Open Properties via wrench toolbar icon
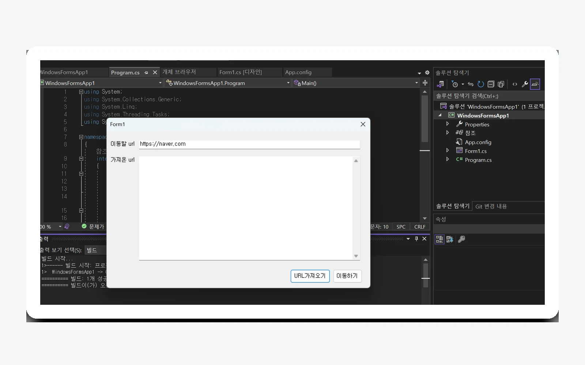The image size is (585, 365). click(x=525, y=84)
